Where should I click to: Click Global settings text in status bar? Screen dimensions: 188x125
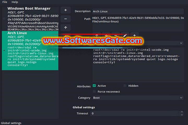(x=11, y=123)
